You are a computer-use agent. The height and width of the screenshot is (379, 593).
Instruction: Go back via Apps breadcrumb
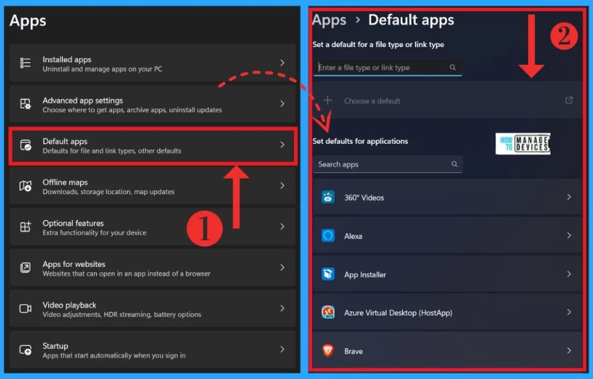[x=329, y=20]
